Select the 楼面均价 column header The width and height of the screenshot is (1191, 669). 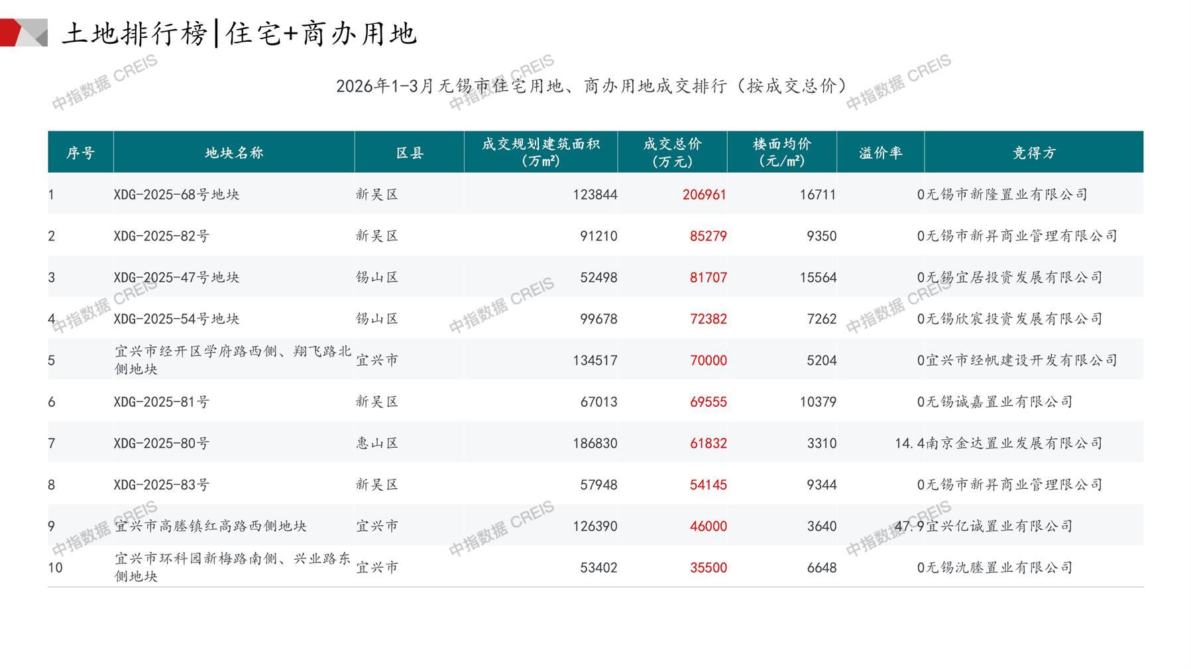click(782, 152)
